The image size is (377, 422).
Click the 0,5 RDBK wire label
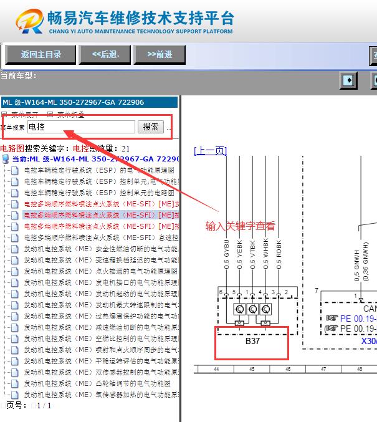click(x=279, y=254)
